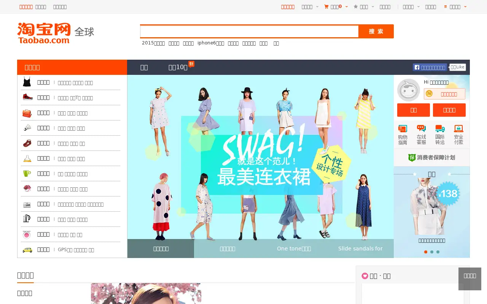Click the red sneaker category icon
This screenshot has height=304, width=487.
tap(27, 97)
